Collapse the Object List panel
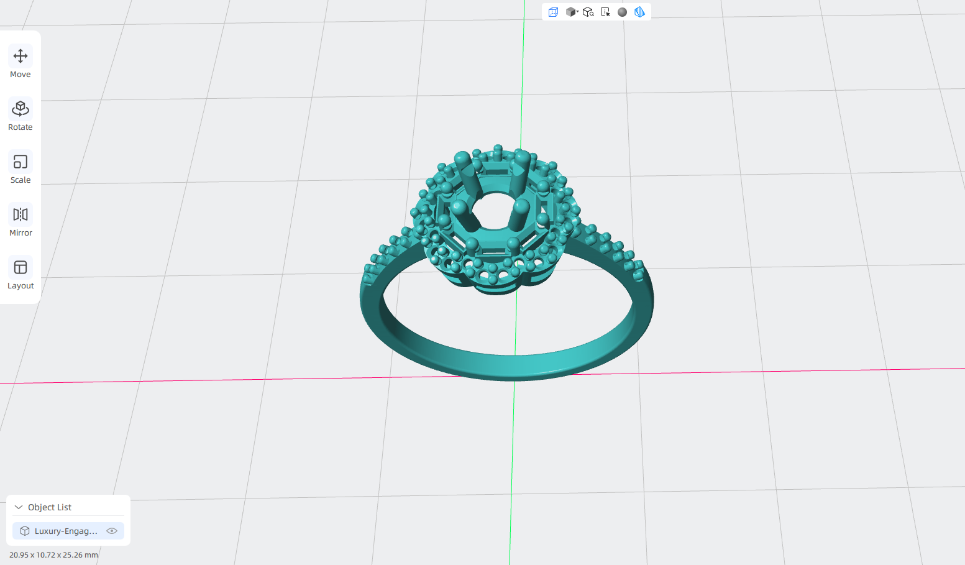Screen dimensions: 965x565 19,507
